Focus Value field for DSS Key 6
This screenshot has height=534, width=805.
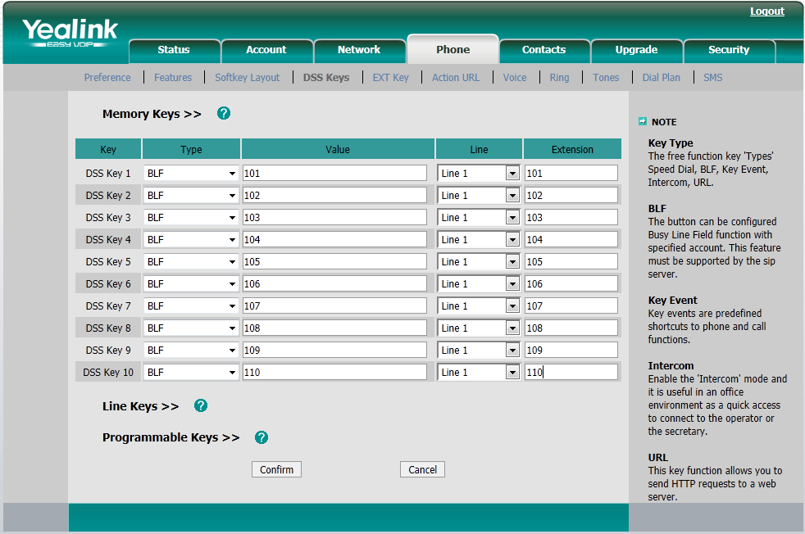(334, 283)
